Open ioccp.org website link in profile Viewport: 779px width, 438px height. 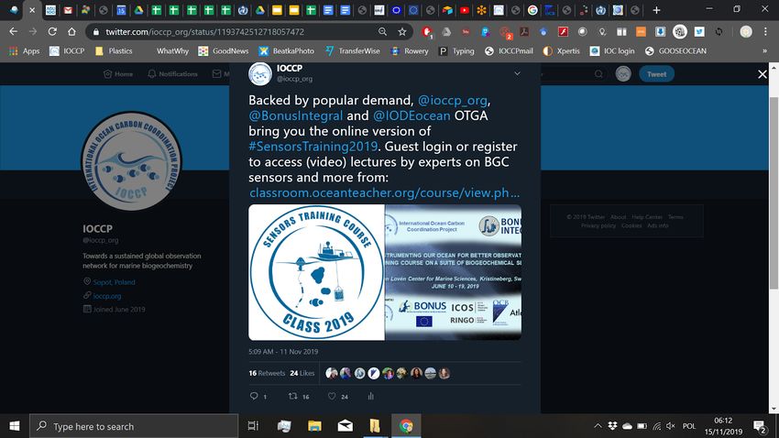point(107,296)
